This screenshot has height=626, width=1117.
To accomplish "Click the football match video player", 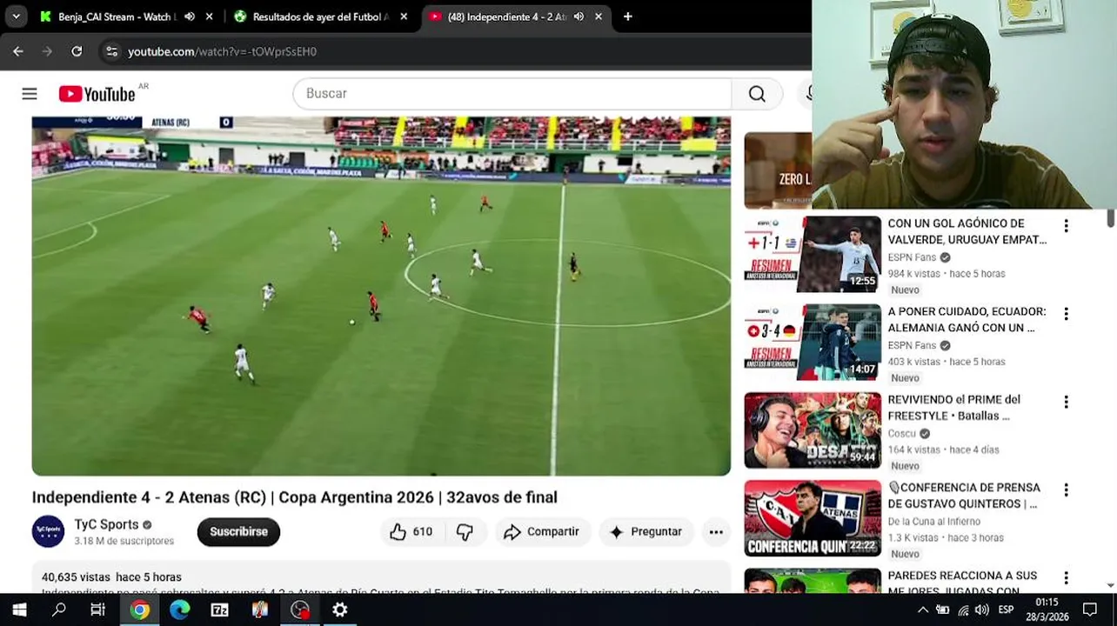I will [381, 296].
